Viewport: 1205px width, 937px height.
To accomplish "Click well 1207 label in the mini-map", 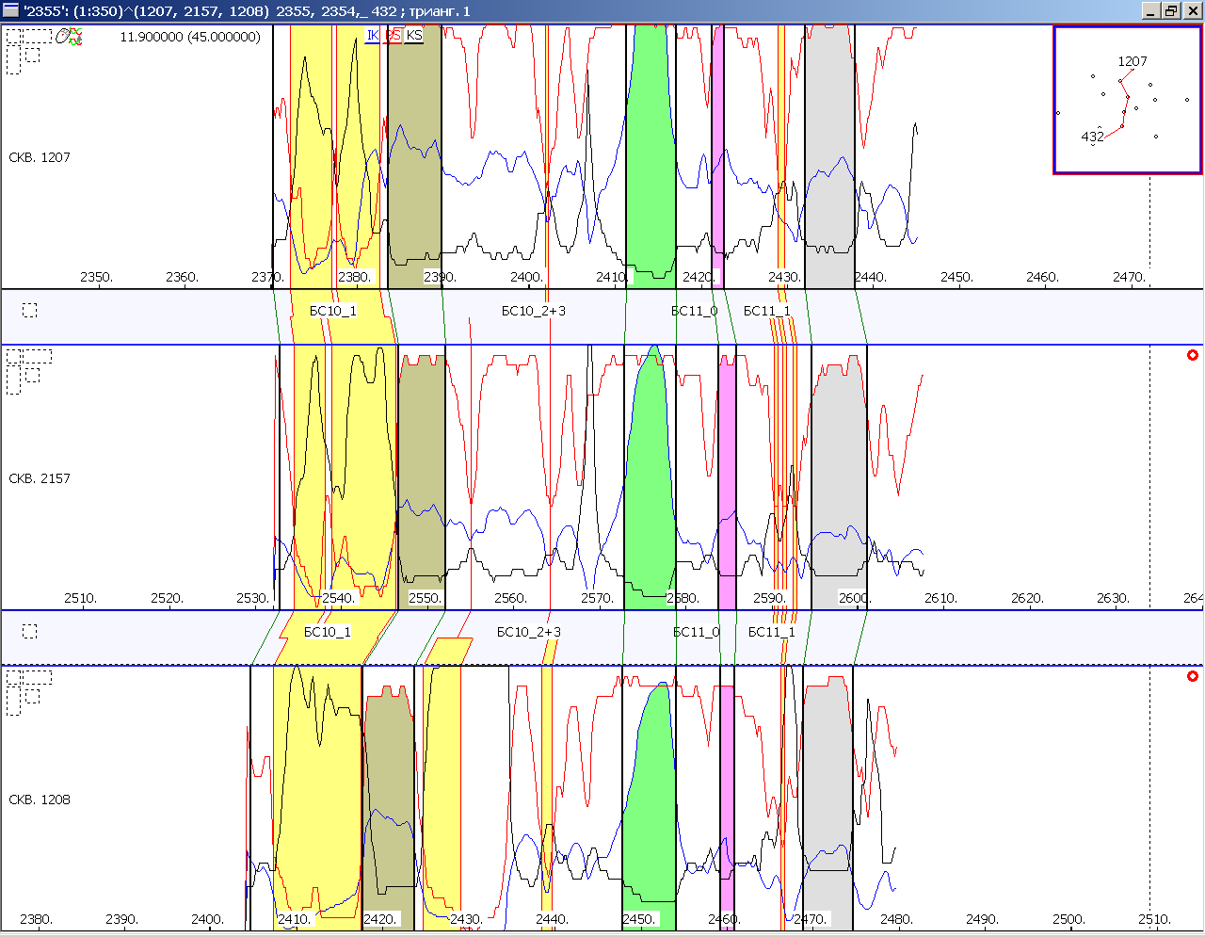I will pos(1133,61).
